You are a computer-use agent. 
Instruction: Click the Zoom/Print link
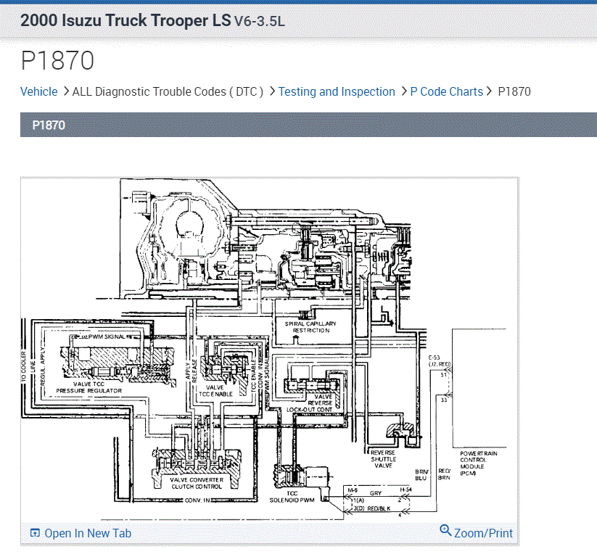pyautogui.click(x=483, y=533)
